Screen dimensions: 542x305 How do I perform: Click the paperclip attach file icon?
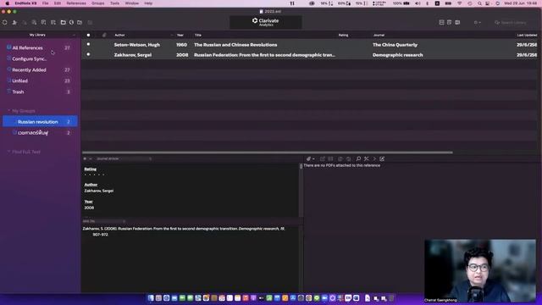[308, 158]
